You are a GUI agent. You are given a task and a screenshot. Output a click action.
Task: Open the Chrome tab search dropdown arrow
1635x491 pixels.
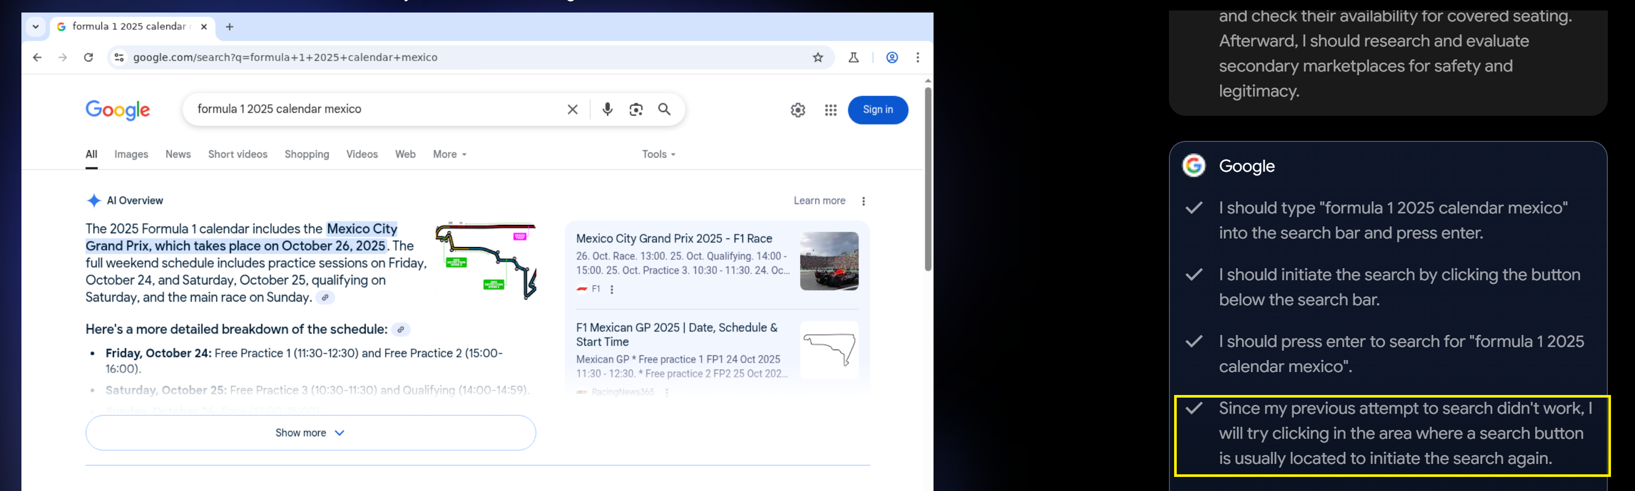tap(36, 27)
